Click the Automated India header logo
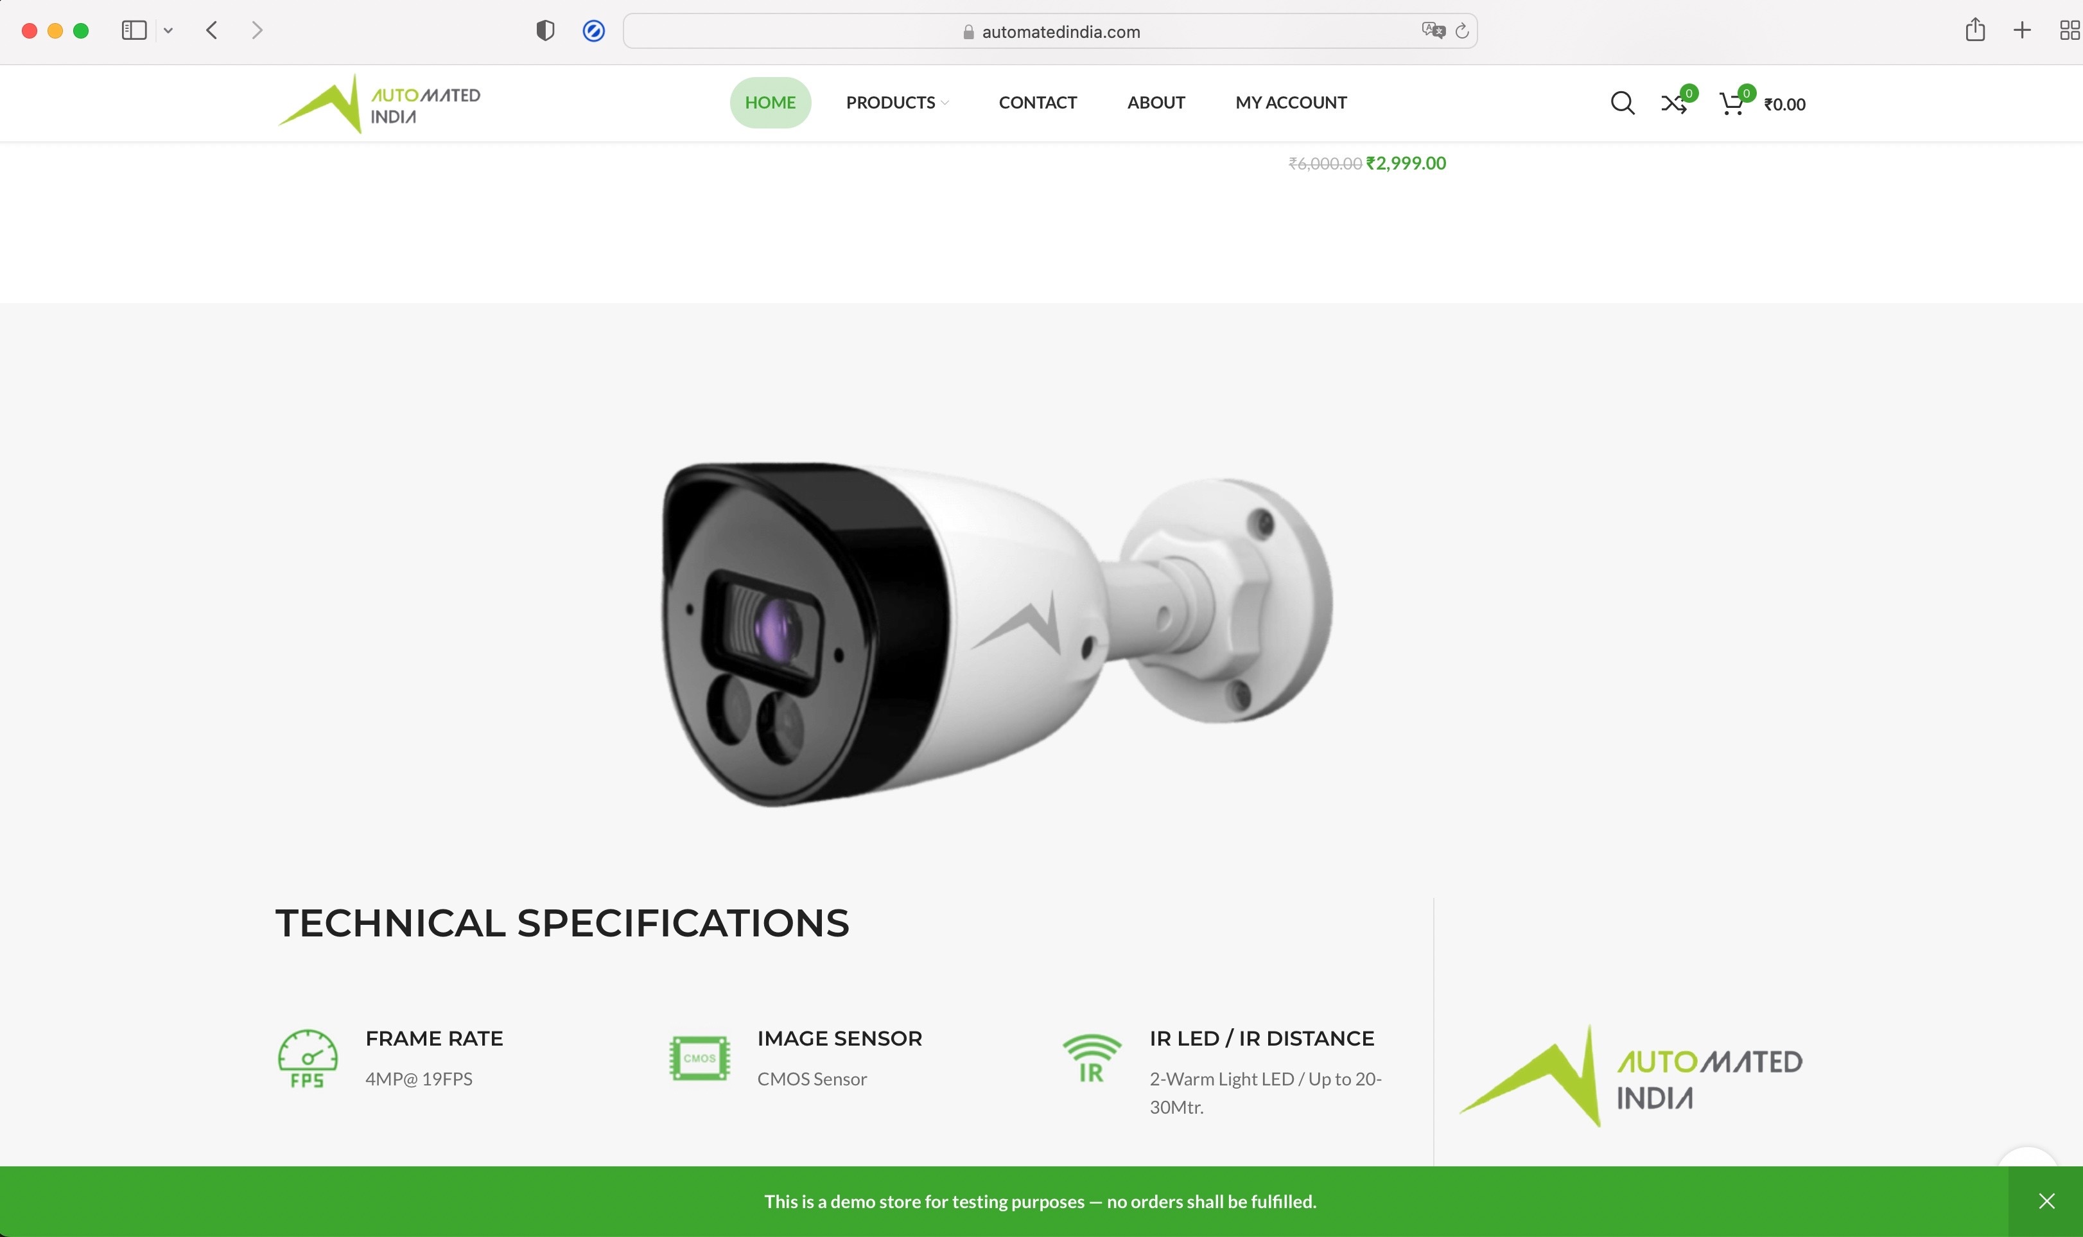2083x1237 pixels. (379, 104)
